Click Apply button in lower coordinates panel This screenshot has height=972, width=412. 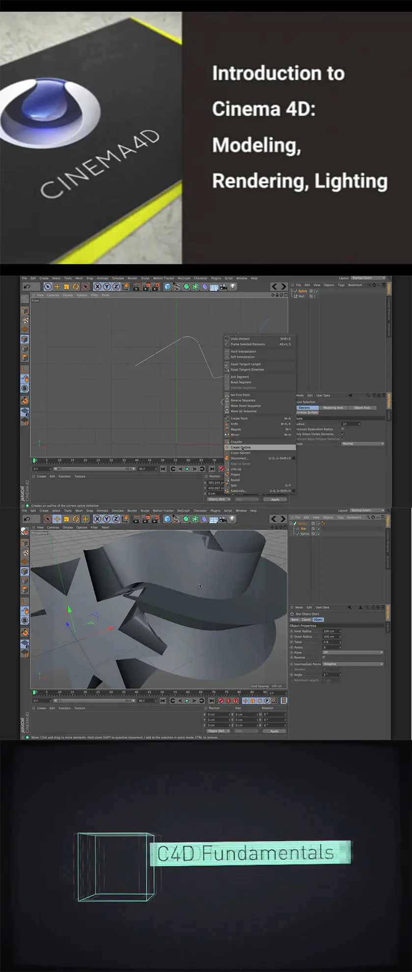pos(275,731)
